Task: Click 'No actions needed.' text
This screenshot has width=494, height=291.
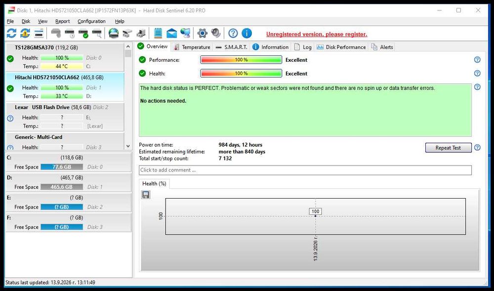Action: pos(163,101)
